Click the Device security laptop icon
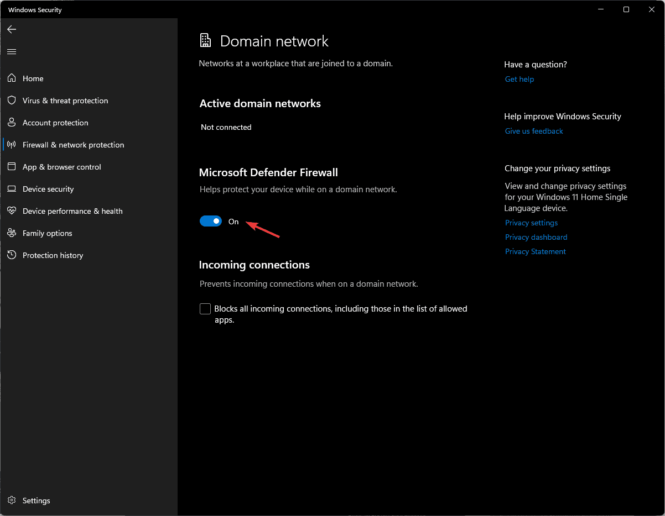 coord(12,189)
